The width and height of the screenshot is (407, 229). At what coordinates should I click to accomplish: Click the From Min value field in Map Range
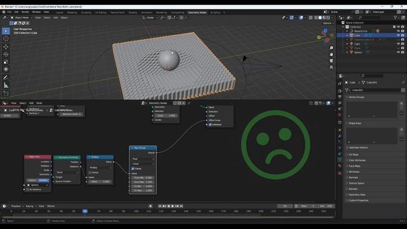143,178
